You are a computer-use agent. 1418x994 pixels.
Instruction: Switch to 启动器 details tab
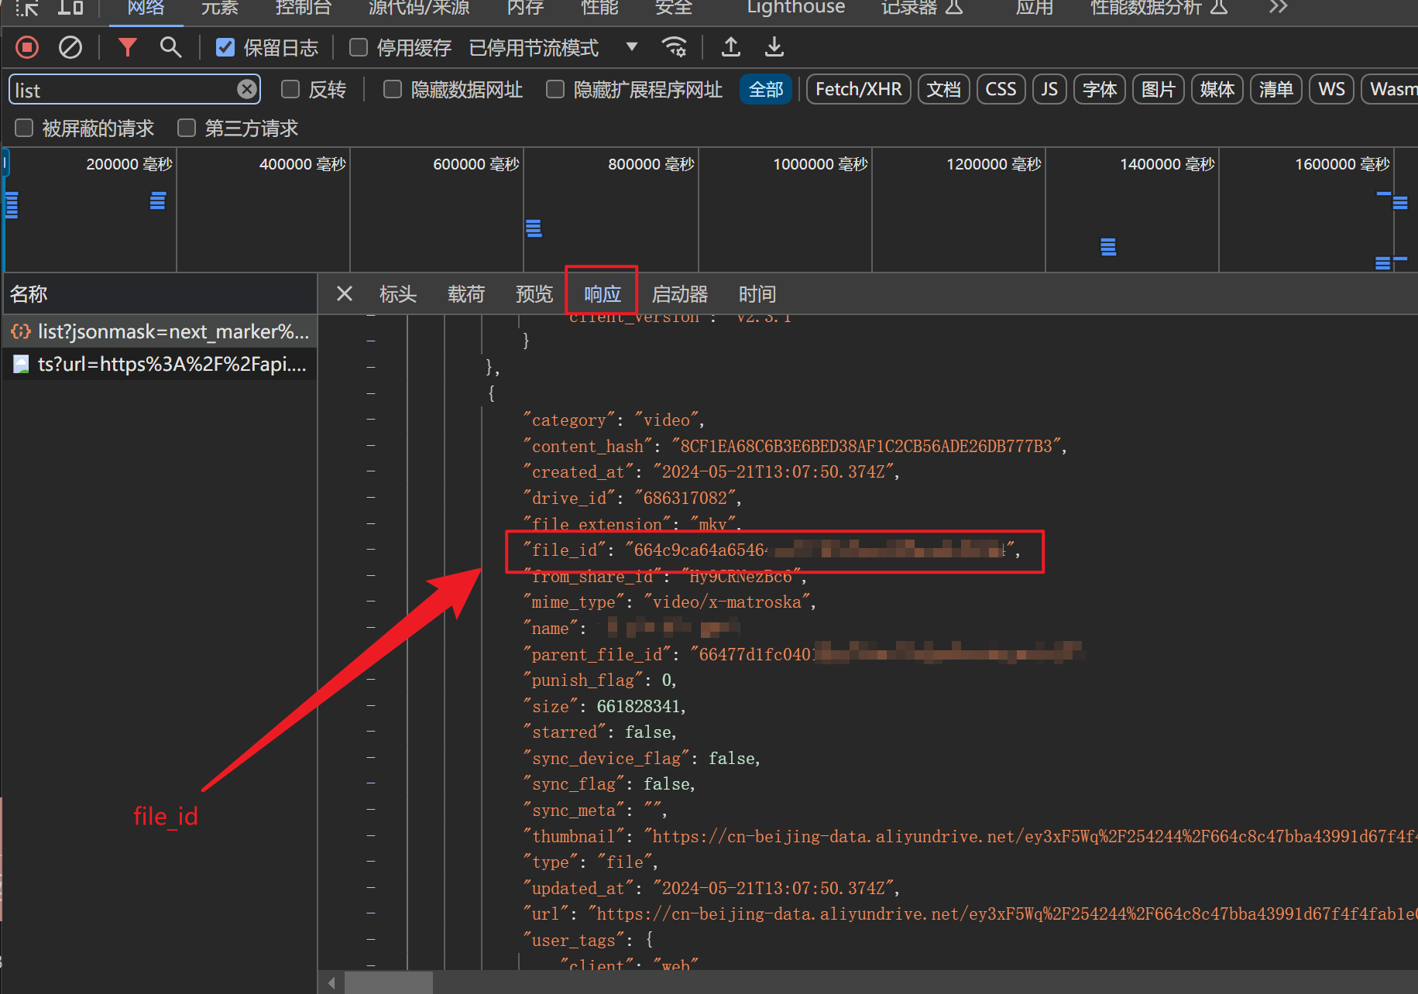(x=680, y=294)
